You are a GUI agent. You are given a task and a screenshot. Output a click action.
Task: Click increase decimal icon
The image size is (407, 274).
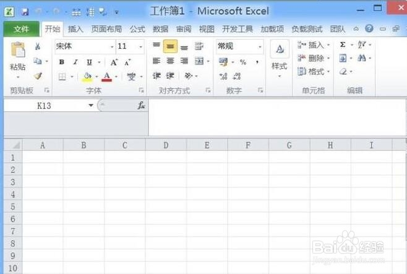click(x=223, y=76)
